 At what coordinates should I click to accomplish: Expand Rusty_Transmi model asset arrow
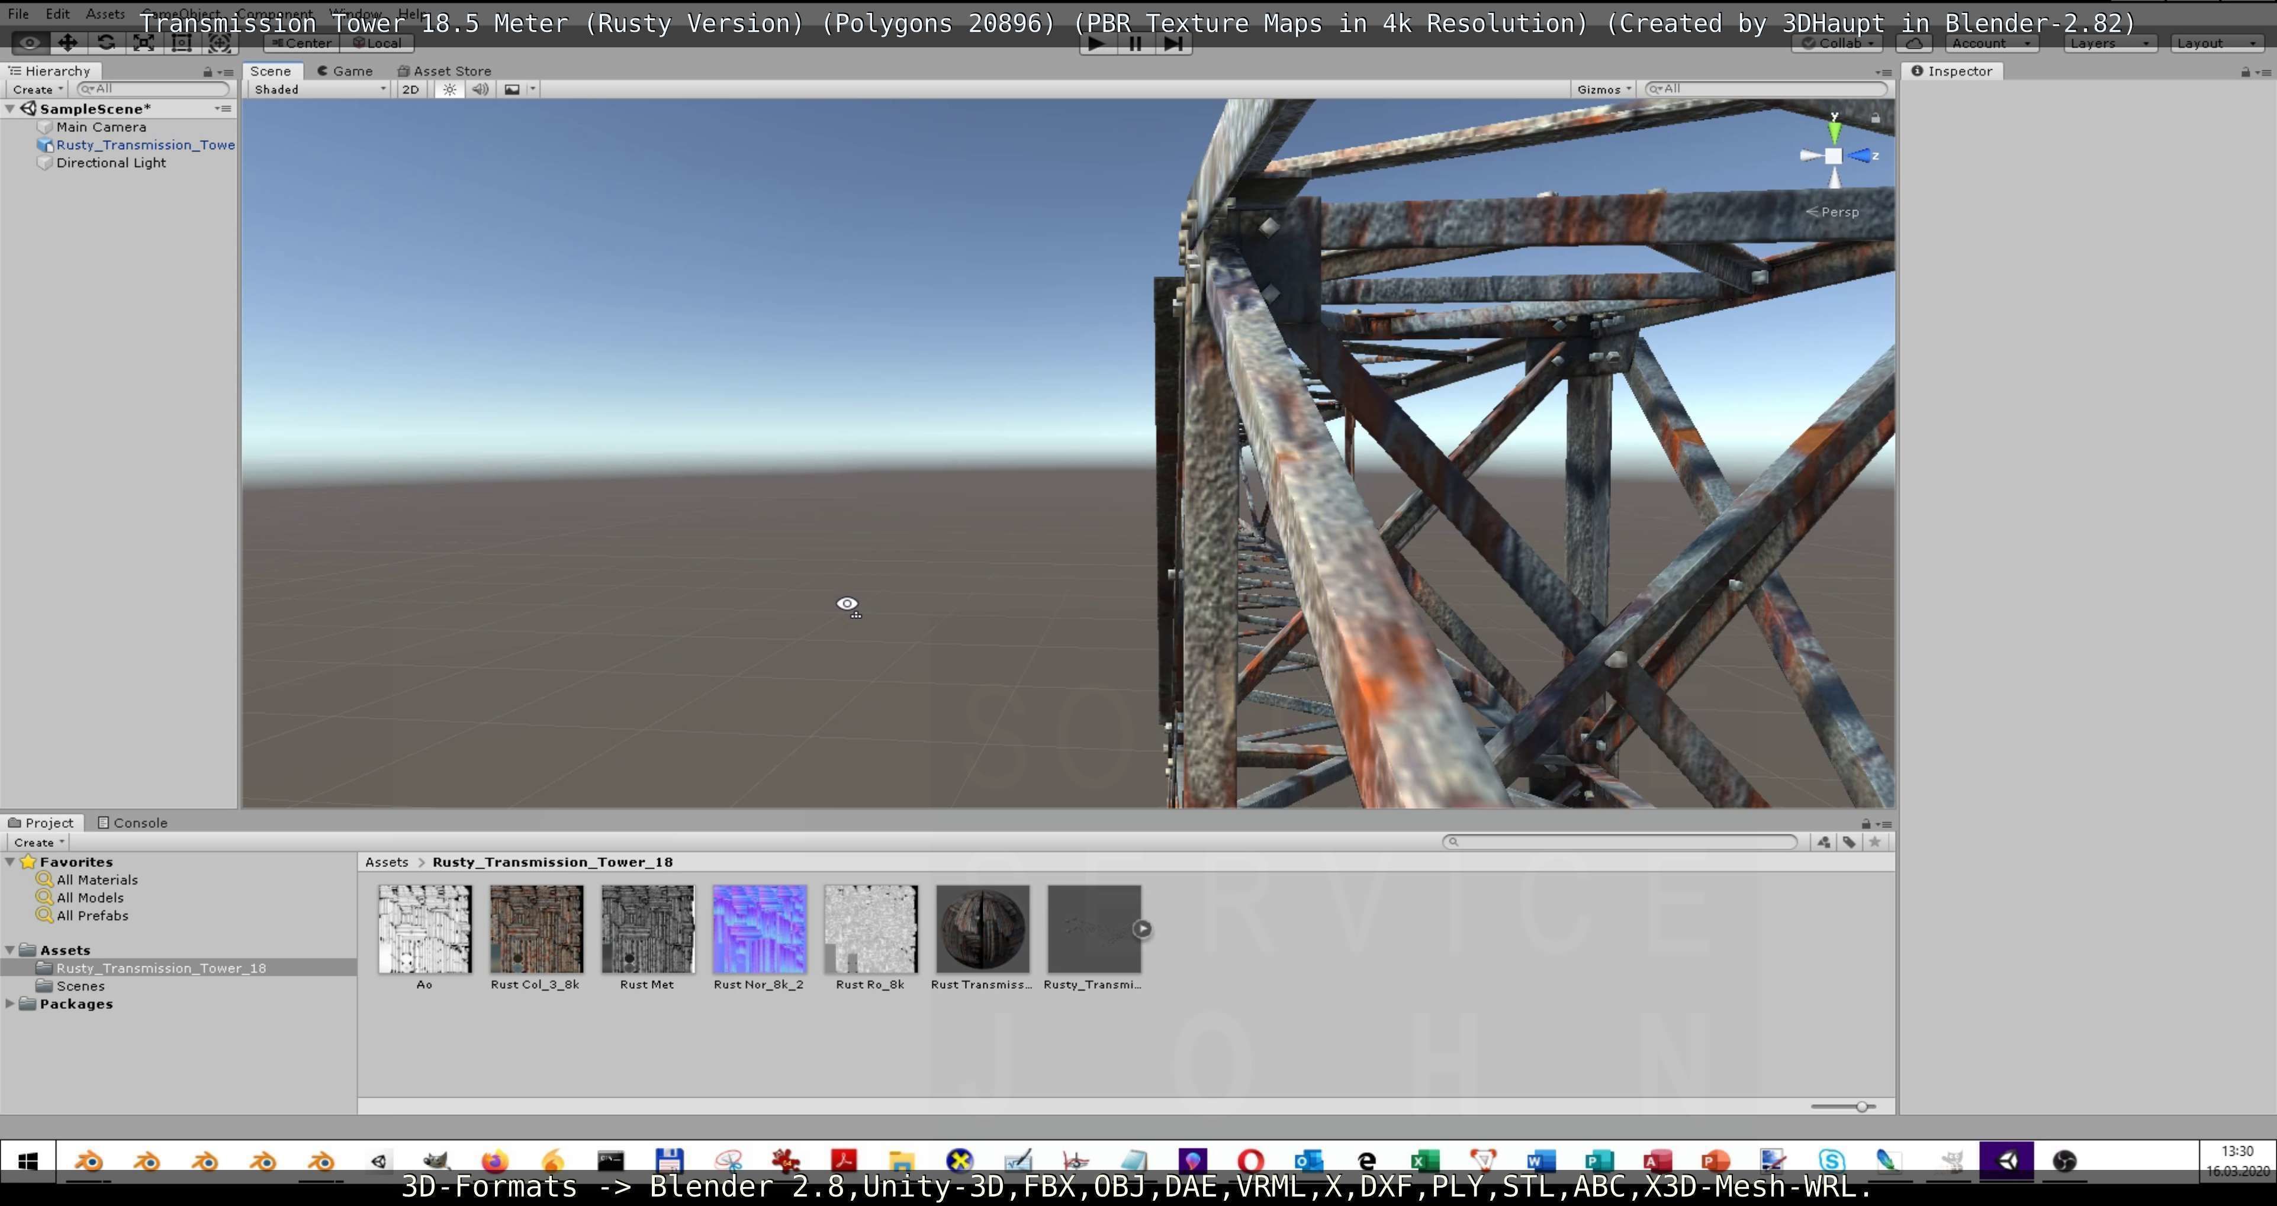(1142, 928)
